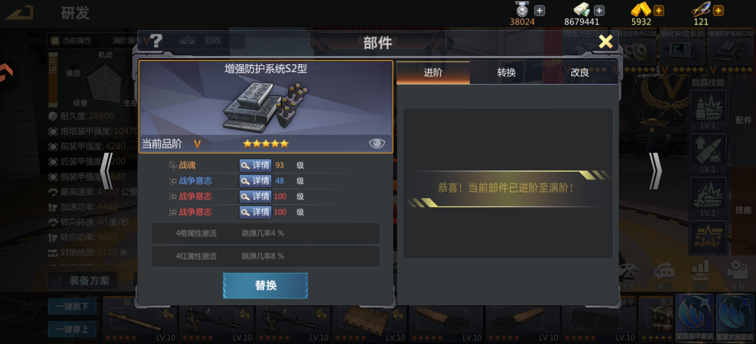This screenshot has width=756, height=344.
Task: Click the blue 替换 replace button
Action: click(x=265, y=285)
